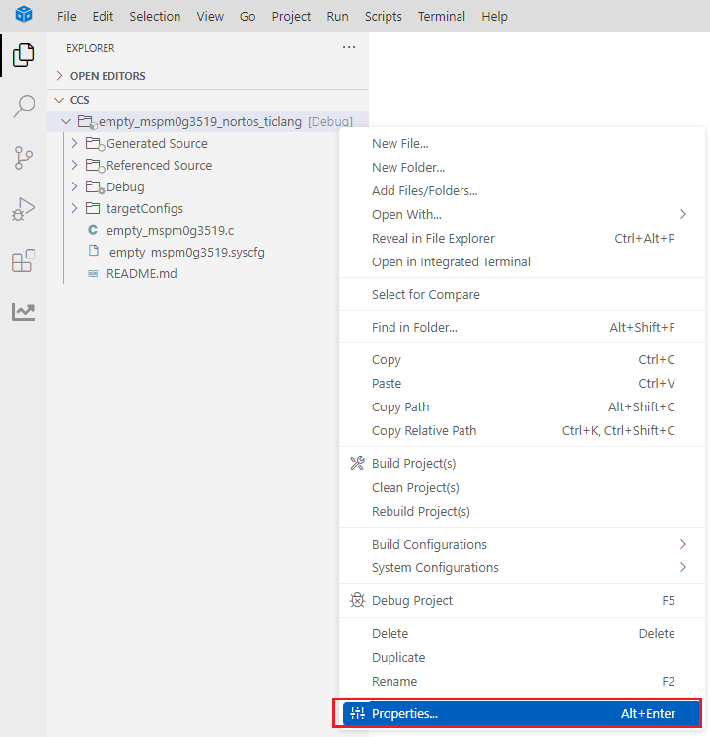Collapse the empty_mspm0g3519_nortos_ticlang project
This screenshot has width=710, height=737.
pos(66,122)
